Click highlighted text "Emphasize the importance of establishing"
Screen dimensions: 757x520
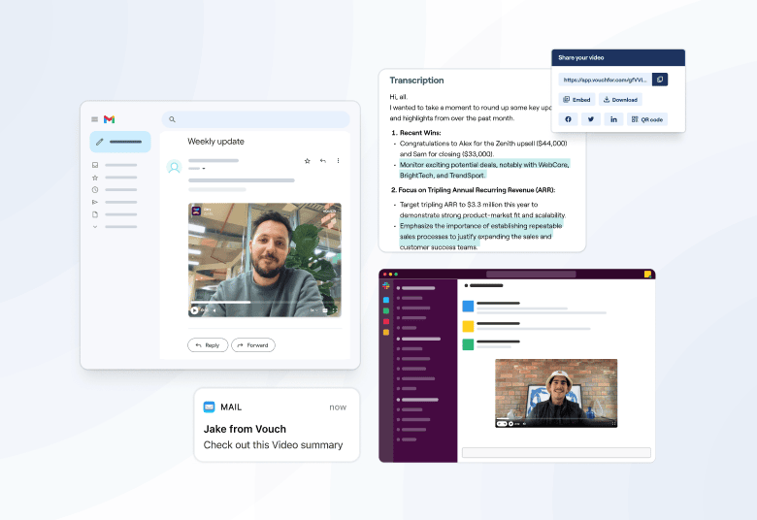click(x=463, y=225)
